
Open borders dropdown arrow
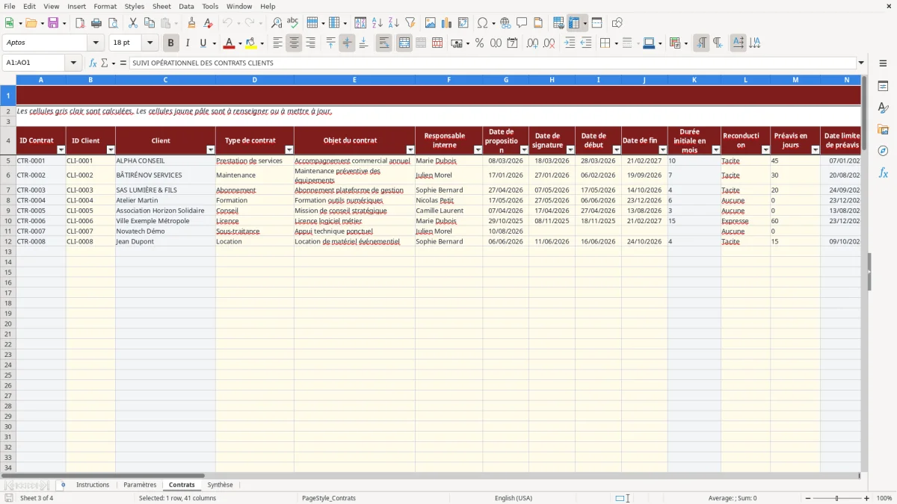click(x=617, y=43)
